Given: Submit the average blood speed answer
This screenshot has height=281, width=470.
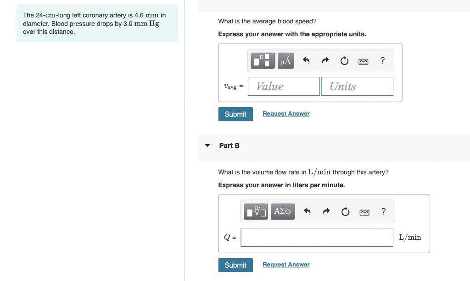Looking at the screenshot, I should [x=235, y=114].
